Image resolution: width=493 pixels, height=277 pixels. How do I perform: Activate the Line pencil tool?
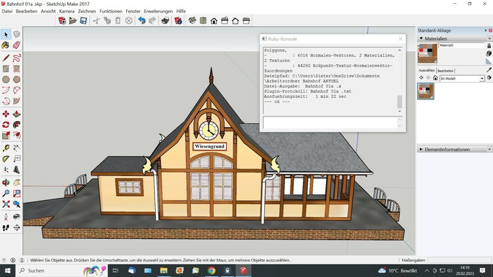click(x=6, y=57)
